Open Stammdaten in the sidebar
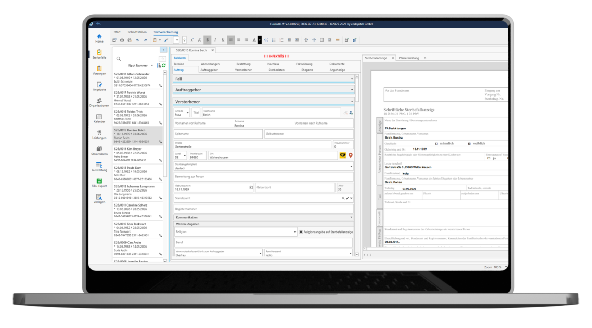 pos(99,151)
